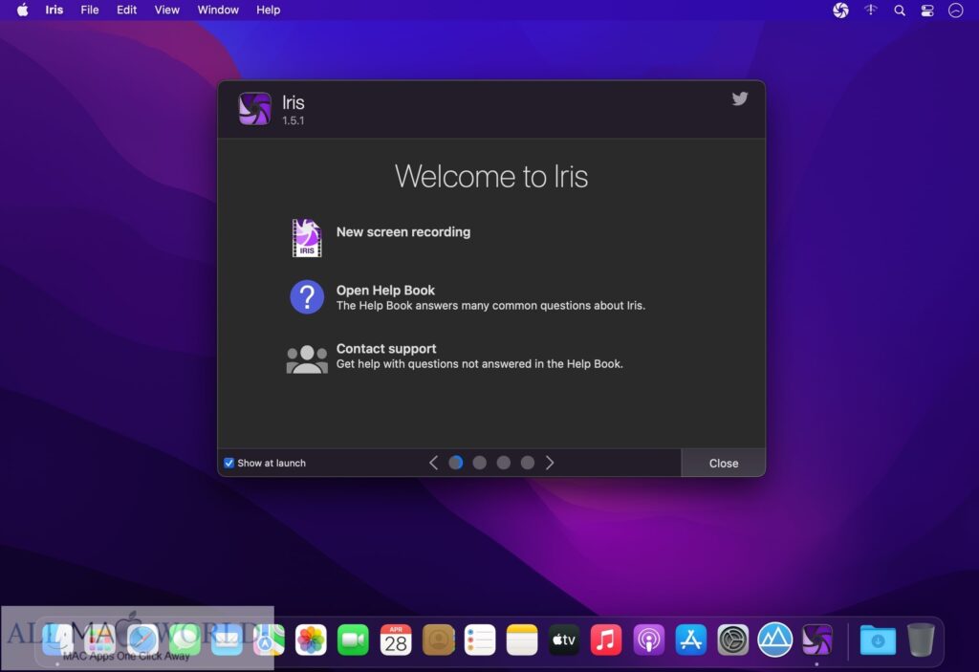Open the Twitter bird icon link
This screenshot has width=979, height=672.
point(740,98)
